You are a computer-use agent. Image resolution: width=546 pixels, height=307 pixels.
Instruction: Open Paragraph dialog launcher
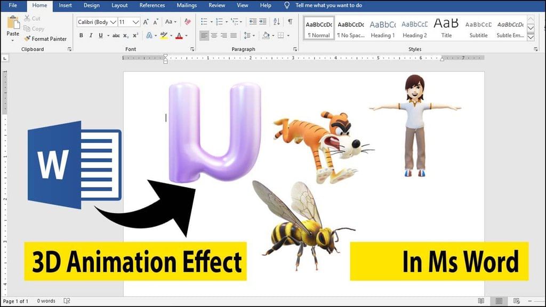click(x=295, y=50)
